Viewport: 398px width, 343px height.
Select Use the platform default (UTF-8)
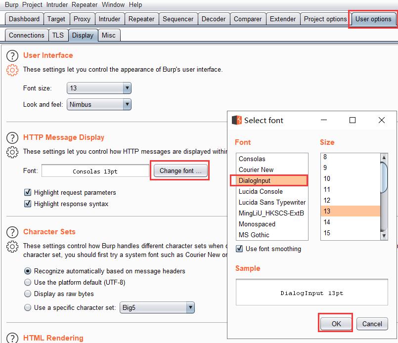[28, 282]
